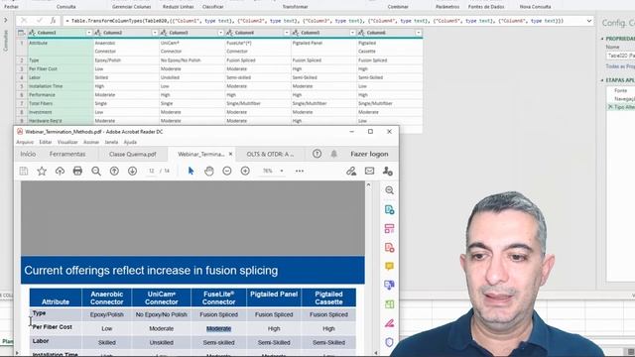
Task: Switch to OLTS & OTDR document tab
Action: click(x=270, y=154)
